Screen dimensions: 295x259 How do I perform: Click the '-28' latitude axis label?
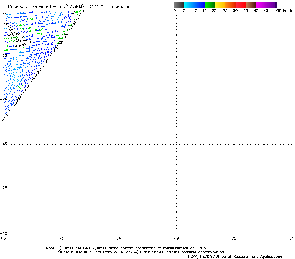(4, 188)
